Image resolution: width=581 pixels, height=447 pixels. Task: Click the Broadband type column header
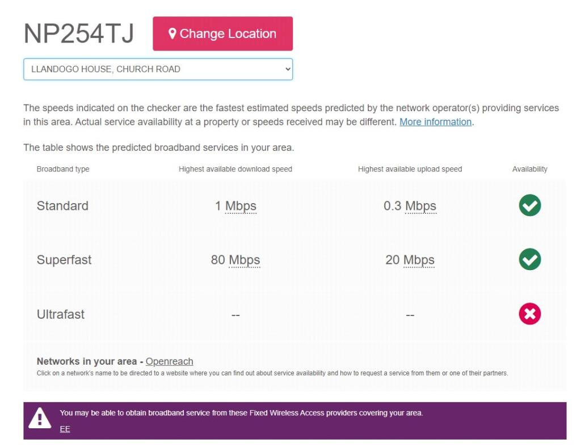(63, 169)
